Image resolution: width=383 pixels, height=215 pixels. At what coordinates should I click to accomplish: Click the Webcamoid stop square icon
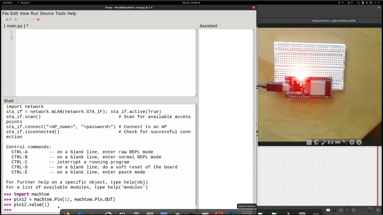tap(309, 142)
